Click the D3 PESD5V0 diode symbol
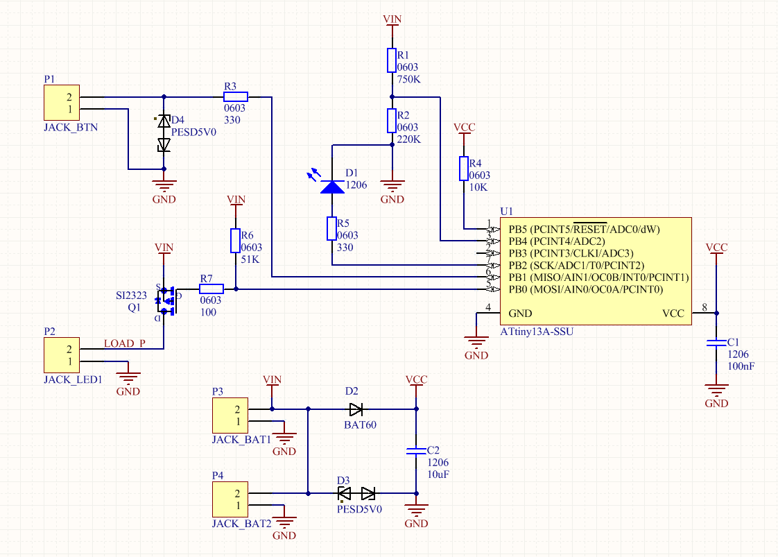 [x=356, y=494]
